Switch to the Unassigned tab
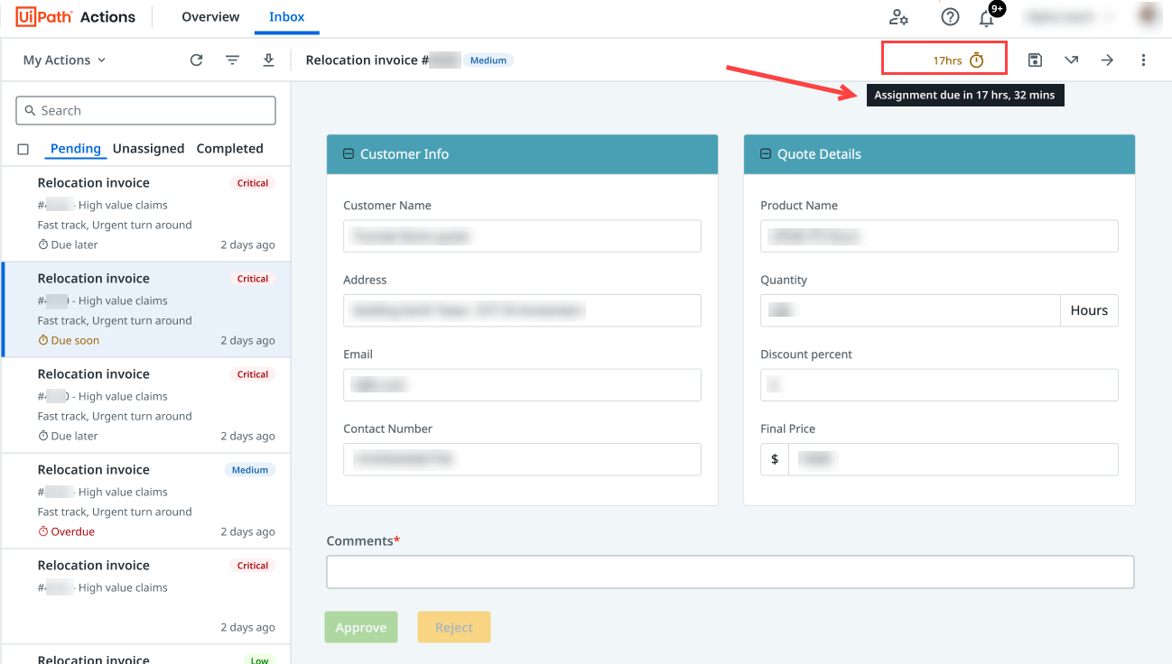This screenshot has height=664, width=1172. [148, 149]
